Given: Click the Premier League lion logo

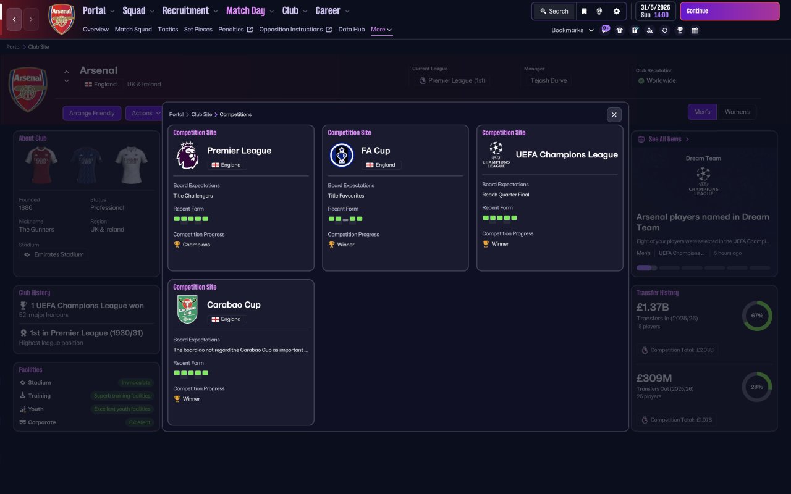Looking at the screenshot, I should click(187, 156).
